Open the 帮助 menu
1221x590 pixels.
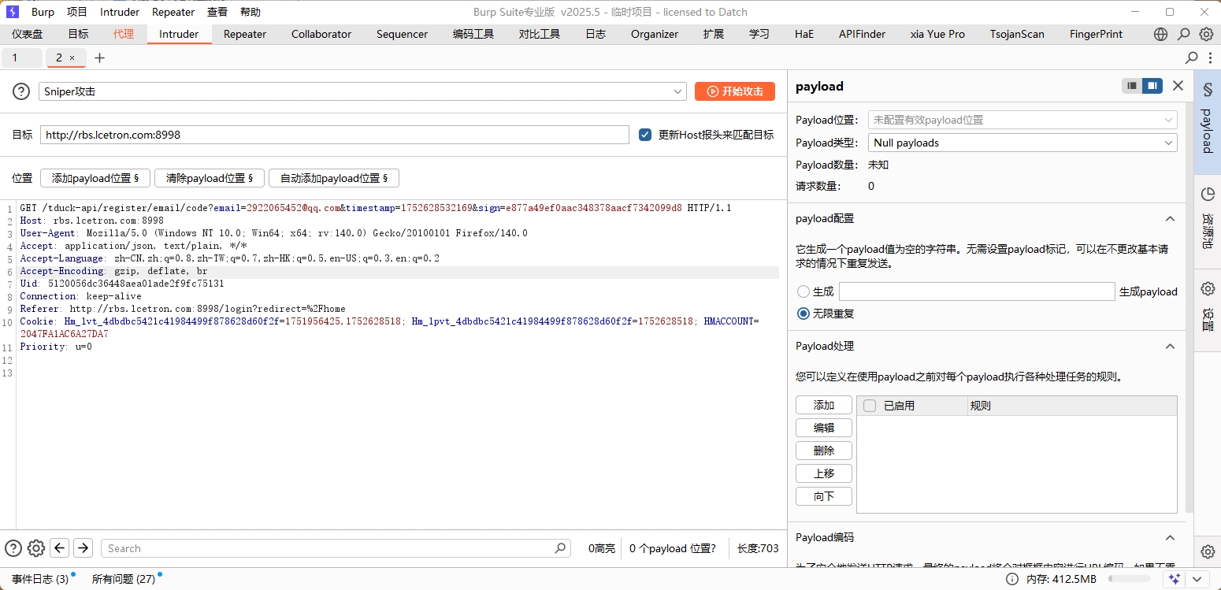pyautogui.click(x=251, y=12)
